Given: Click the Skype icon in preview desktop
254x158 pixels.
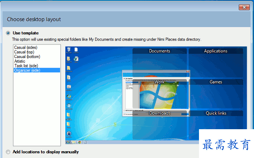Looking at the screenshot, I should 69,105.
